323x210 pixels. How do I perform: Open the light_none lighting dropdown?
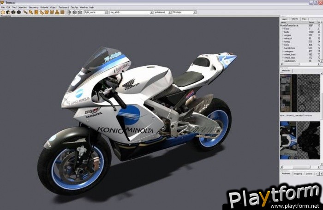(x=96, y=12)
